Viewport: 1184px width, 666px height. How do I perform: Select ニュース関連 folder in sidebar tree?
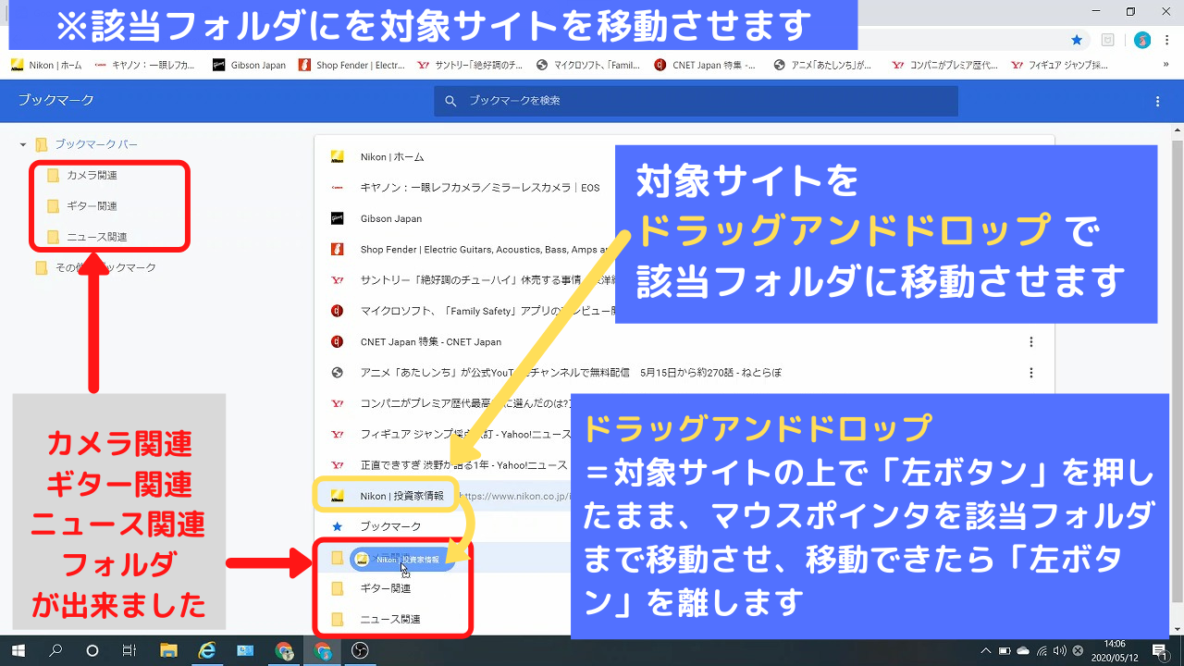point(96,237)
